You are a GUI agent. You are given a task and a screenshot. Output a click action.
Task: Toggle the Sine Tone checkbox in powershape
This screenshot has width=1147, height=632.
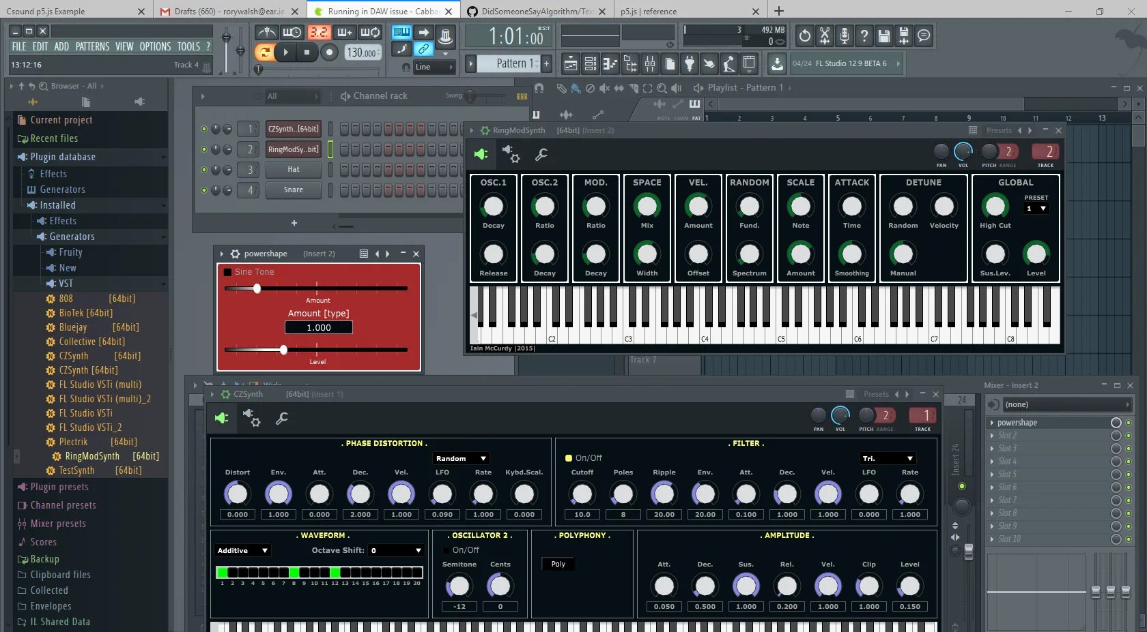tap(228, 272)
